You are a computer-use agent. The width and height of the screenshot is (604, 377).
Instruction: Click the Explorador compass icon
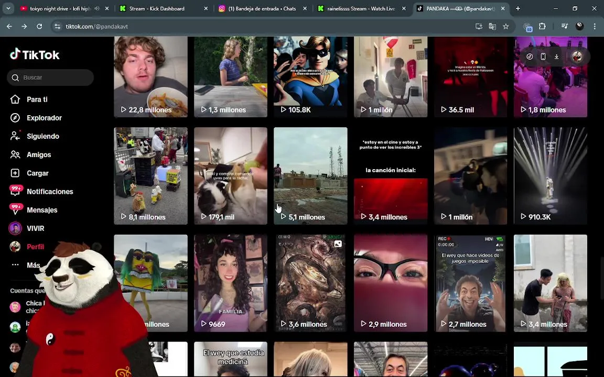coord(15,118)
